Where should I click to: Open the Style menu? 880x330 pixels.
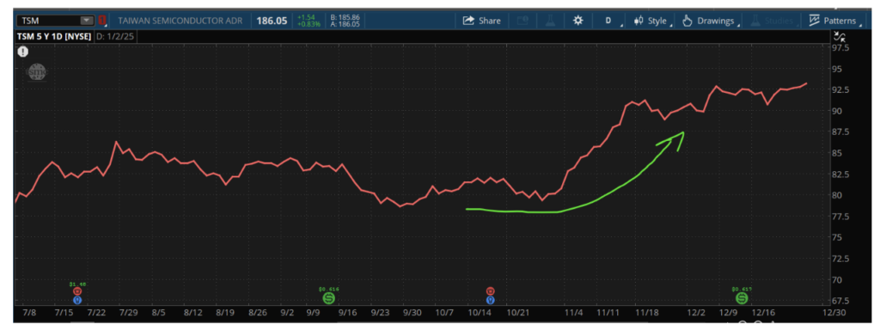coord(653,21)
